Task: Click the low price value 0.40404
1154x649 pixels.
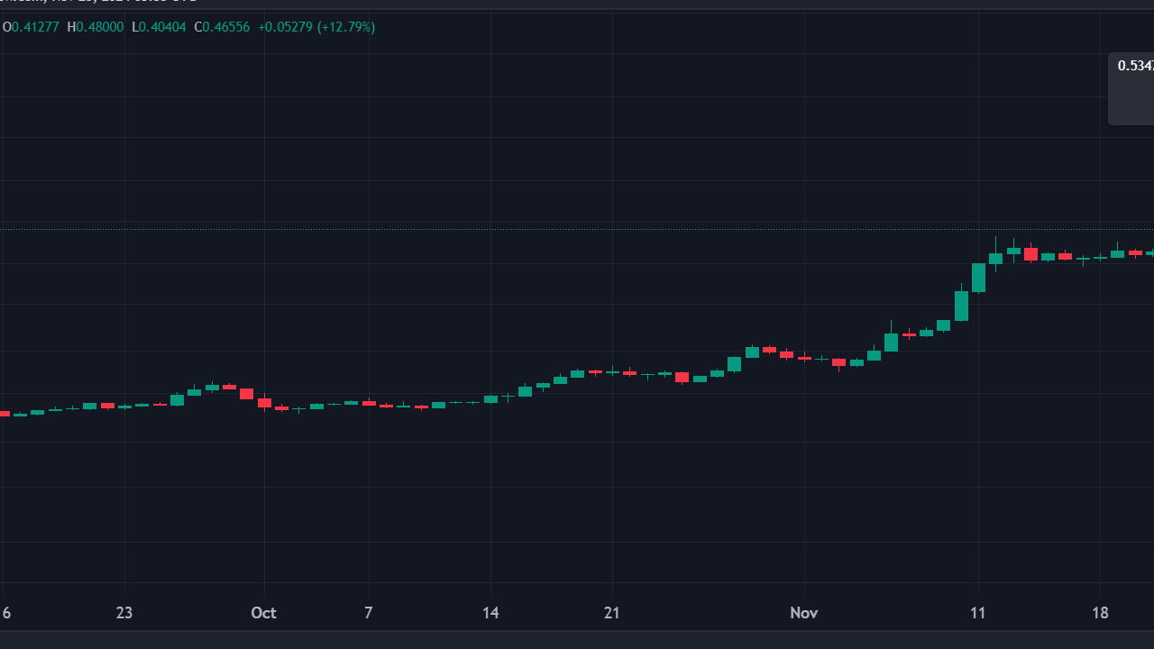Action: point(163,27)
